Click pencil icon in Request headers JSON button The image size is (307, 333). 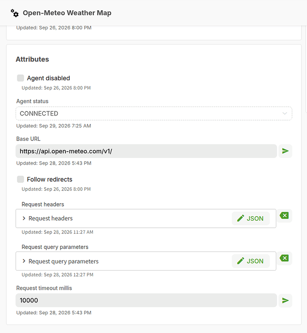click(x=241, y=218)
